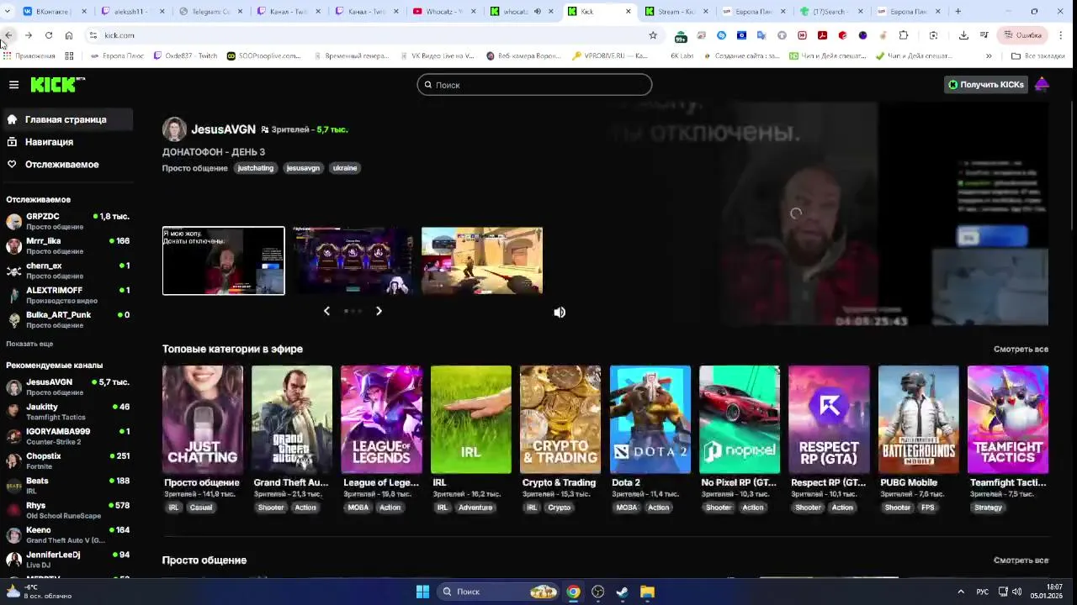Open Chopstix recommended channel
The height and width of the screenshot is (605, 1077).
[67, 460]
